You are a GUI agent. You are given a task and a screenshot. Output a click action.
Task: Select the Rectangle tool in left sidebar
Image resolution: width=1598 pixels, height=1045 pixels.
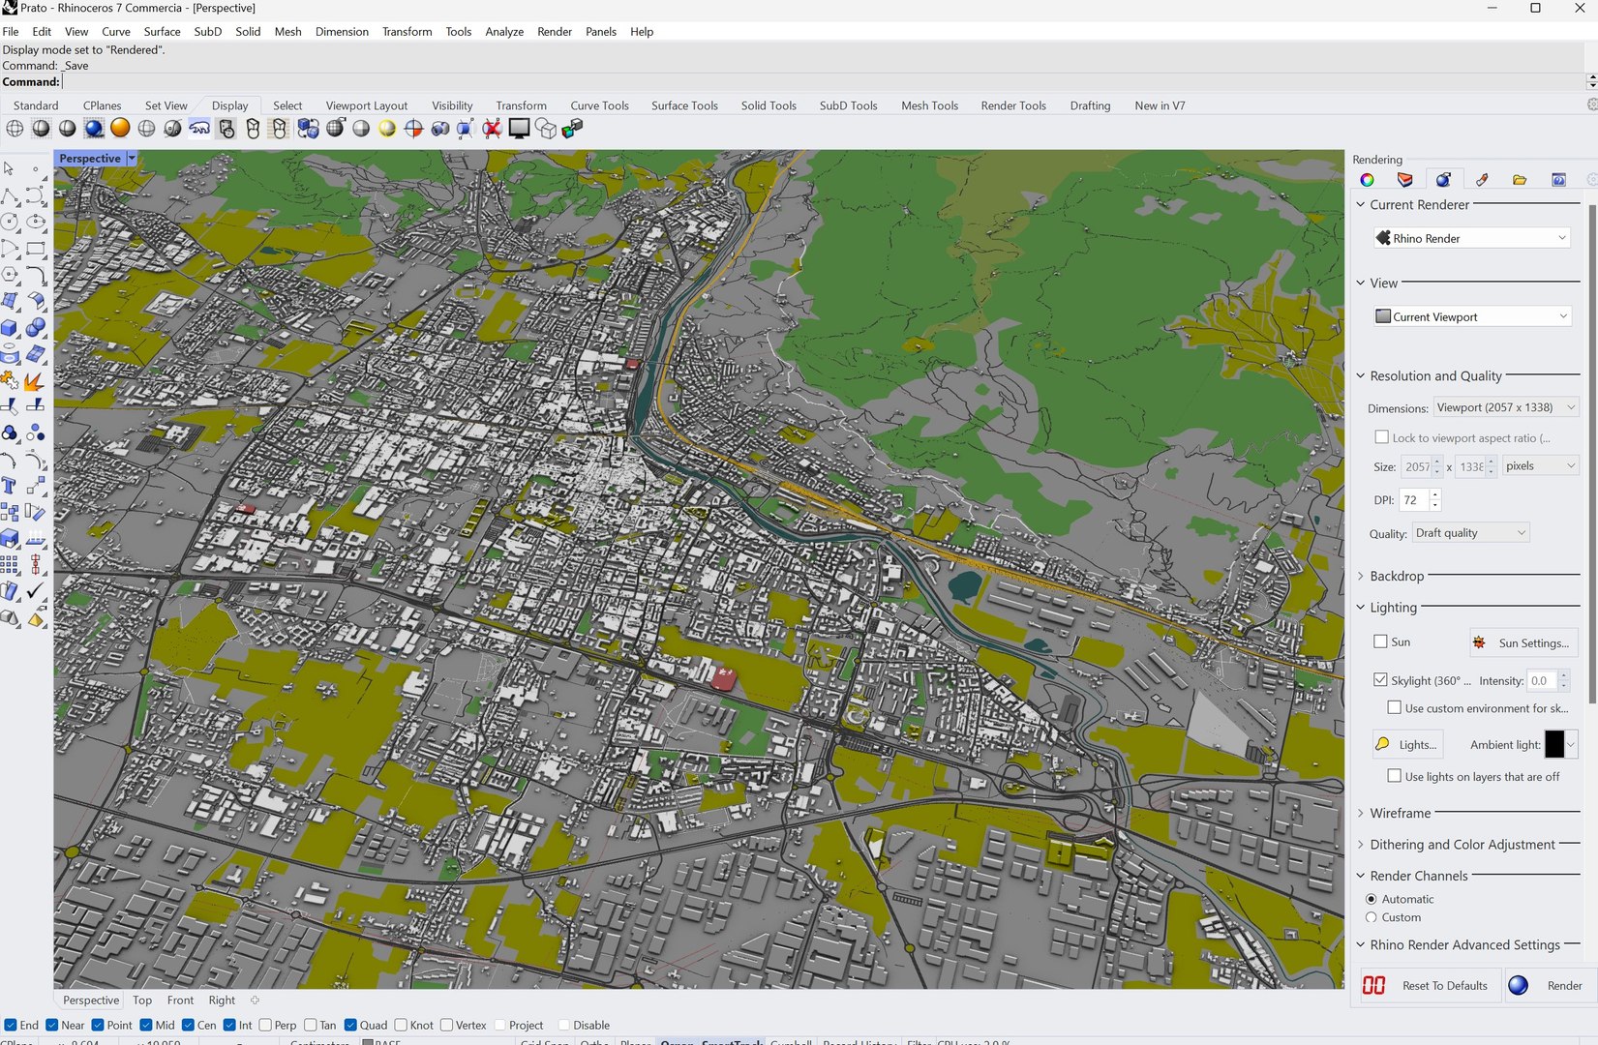click(x=36, y=249)
